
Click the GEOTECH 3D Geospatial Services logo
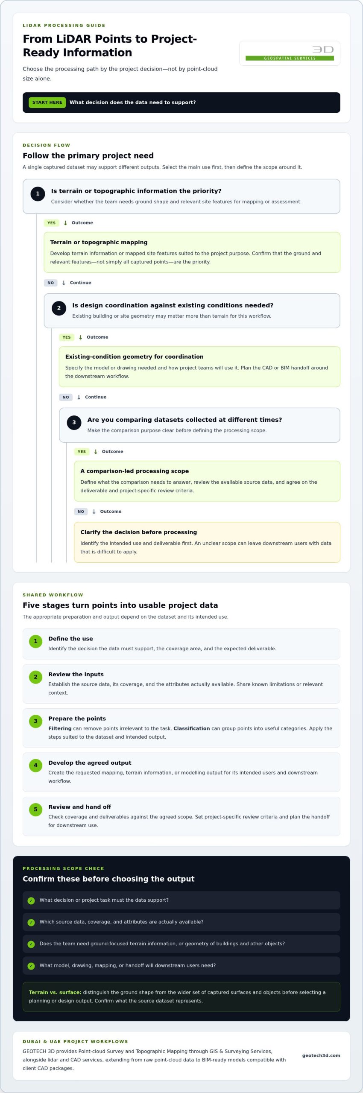[x=290, y=53]
